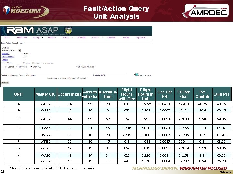This screenshot has height=174, width=233.
Task: Expand the Metrics menu arrow
Action: coord(72,38)
